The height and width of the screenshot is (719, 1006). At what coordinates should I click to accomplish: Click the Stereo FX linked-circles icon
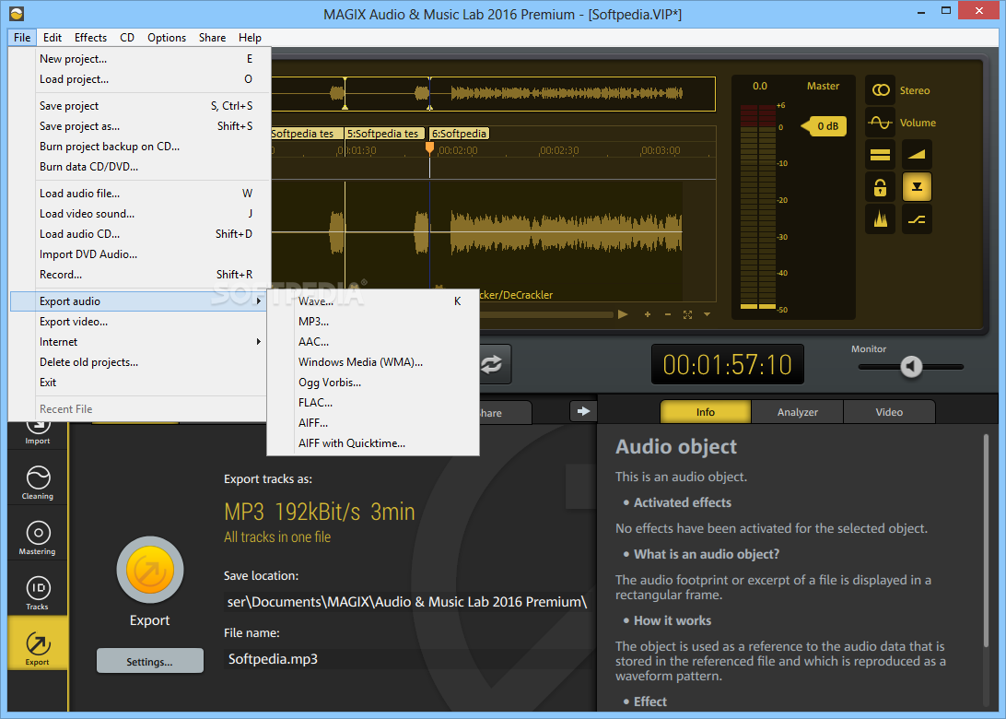point(881,90)
